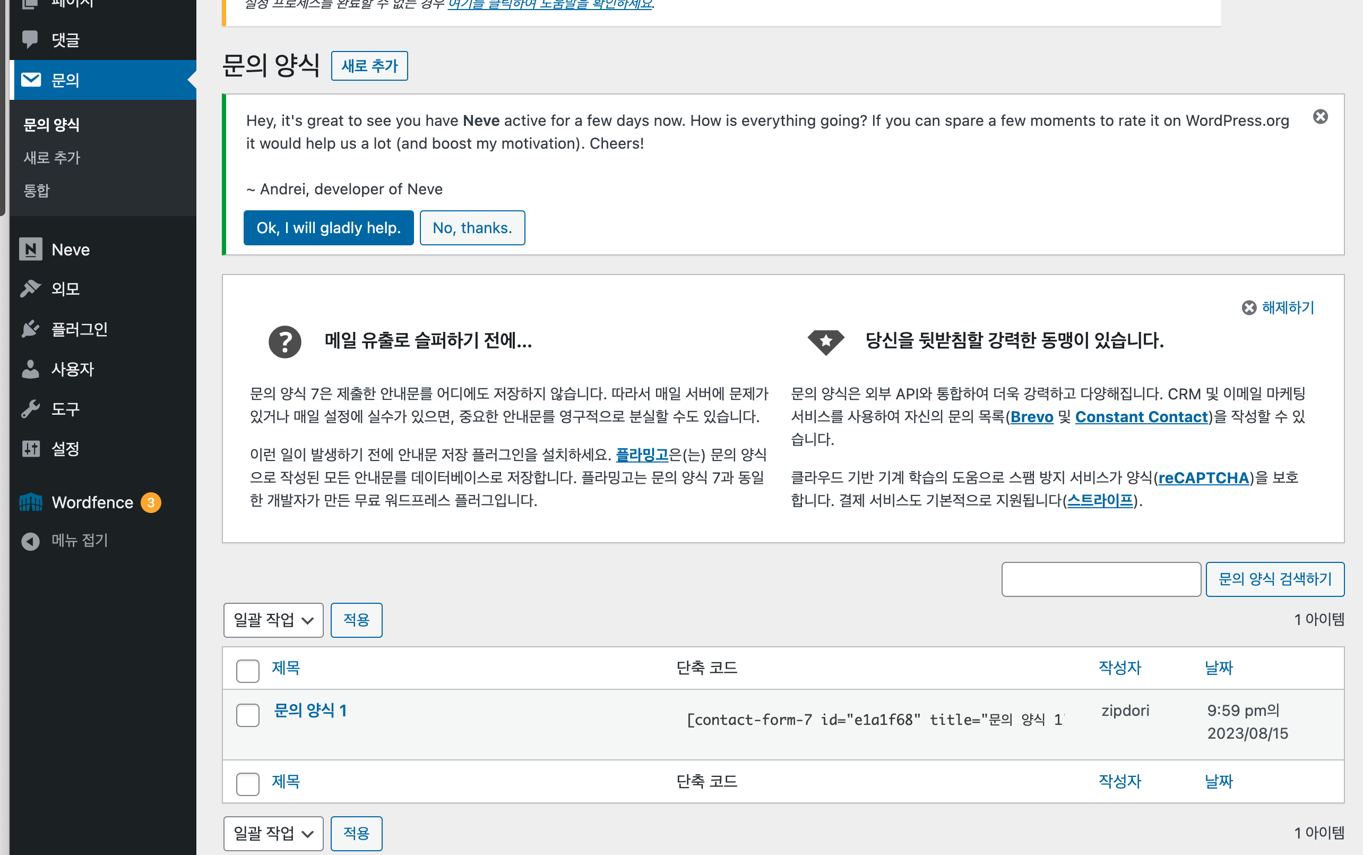
Task: Toggle select-all checkbox in table header
Action: pos(247,671)
